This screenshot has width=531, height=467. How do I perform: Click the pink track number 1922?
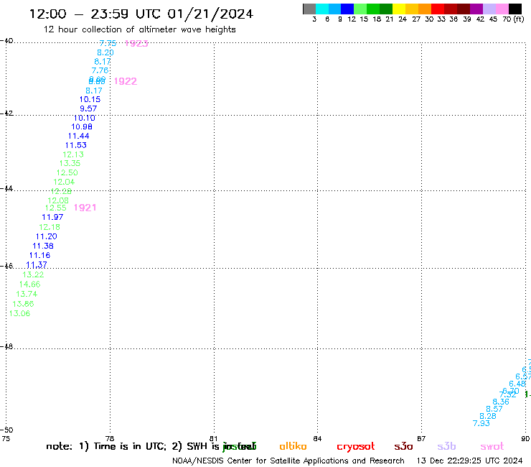click(126, 81)
